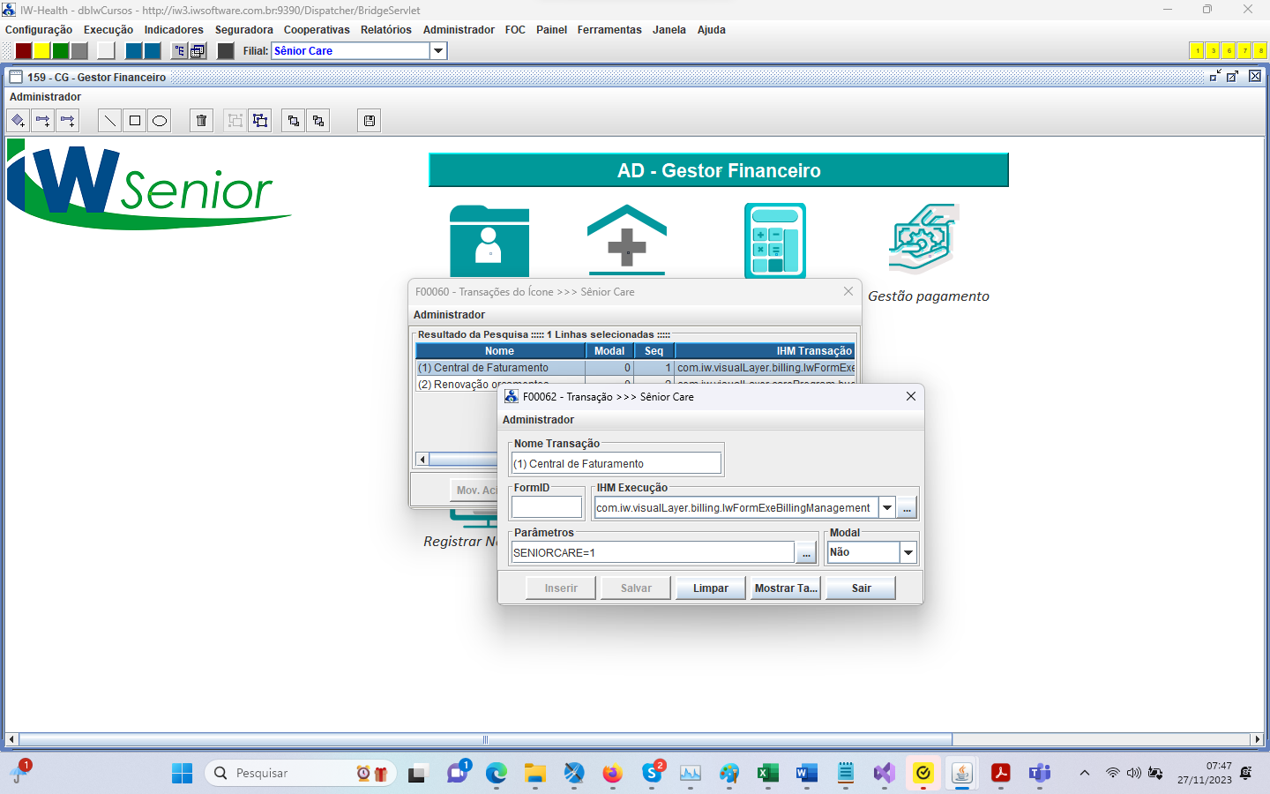Expand the IHM Execução dropdown

[887, 506]
